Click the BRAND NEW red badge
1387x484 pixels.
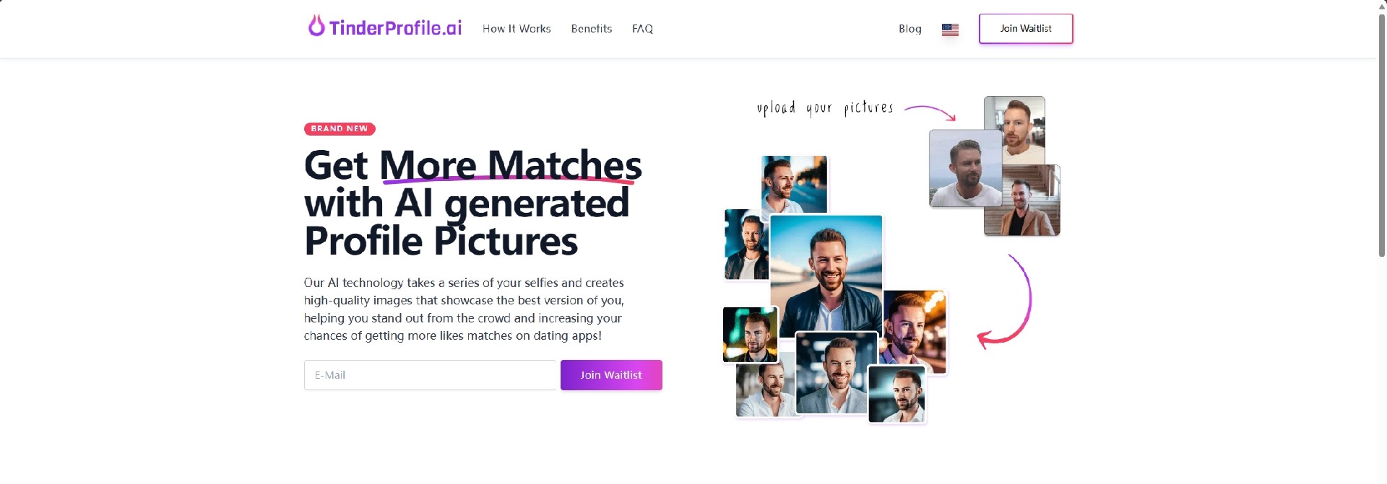pos(340,128)
